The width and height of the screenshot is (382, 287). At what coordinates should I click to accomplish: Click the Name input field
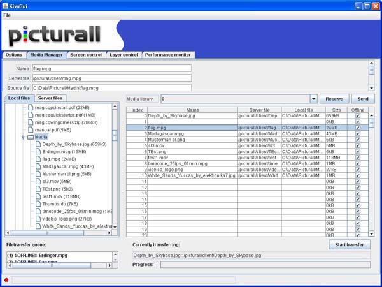coord(112,69)
